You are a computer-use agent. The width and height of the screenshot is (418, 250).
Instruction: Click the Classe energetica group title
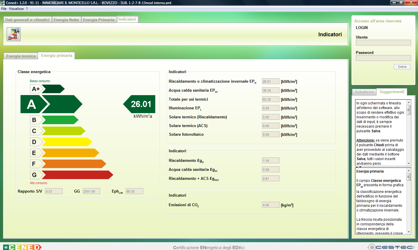coord(34,72)
